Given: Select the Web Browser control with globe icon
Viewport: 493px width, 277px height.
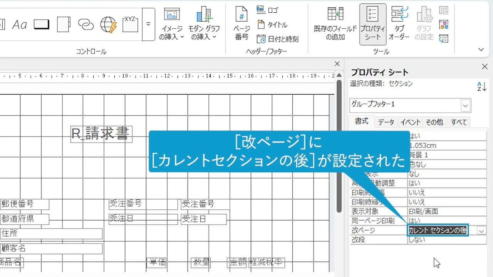Looking at the screenshot, I should pyautogui.click(x=109, y=25).
